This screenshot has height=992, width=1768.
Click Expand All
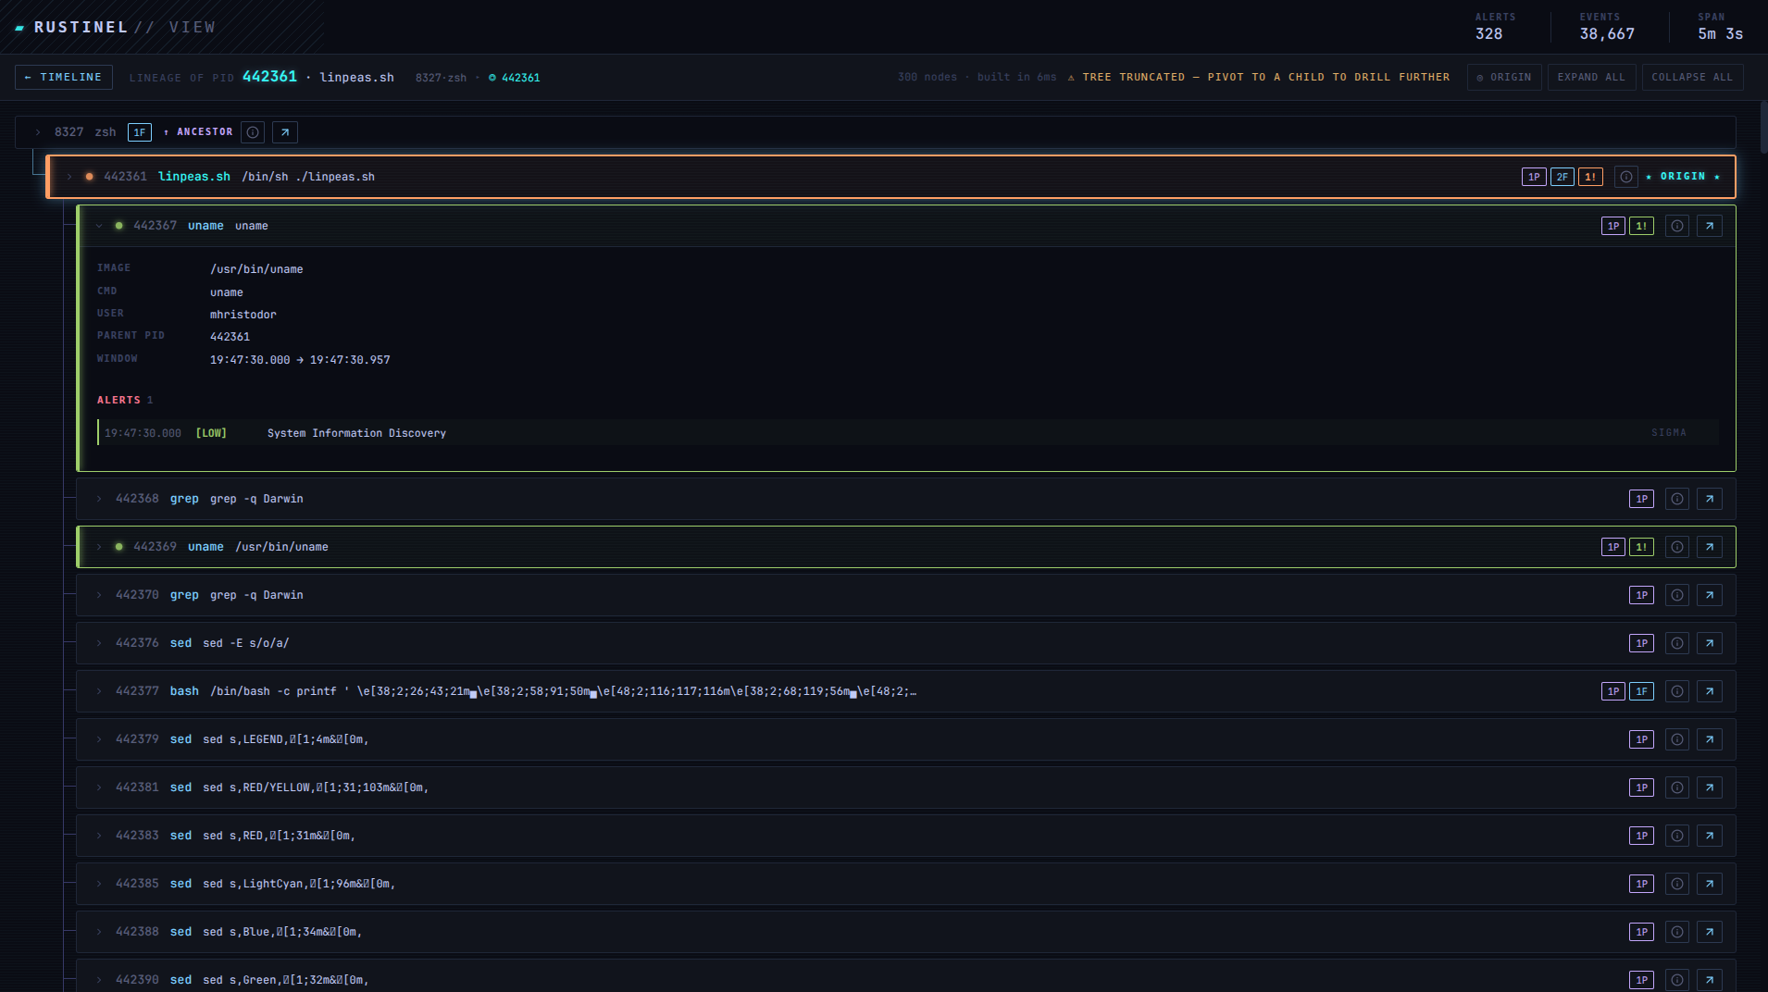(x=1591, y=77)
